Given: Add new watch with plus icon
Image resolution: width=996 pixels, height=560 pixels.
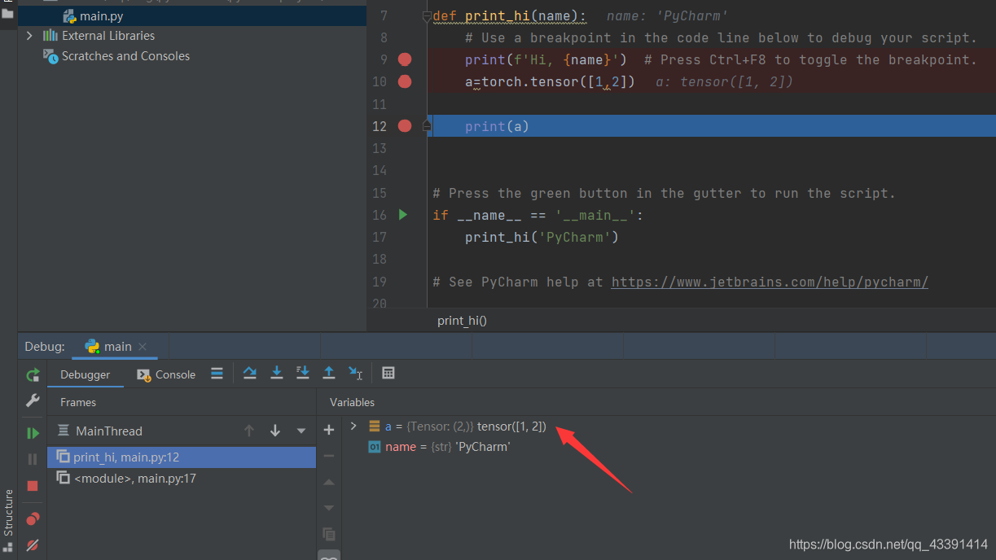Looking at the screenshot, I should coord(329,430).
